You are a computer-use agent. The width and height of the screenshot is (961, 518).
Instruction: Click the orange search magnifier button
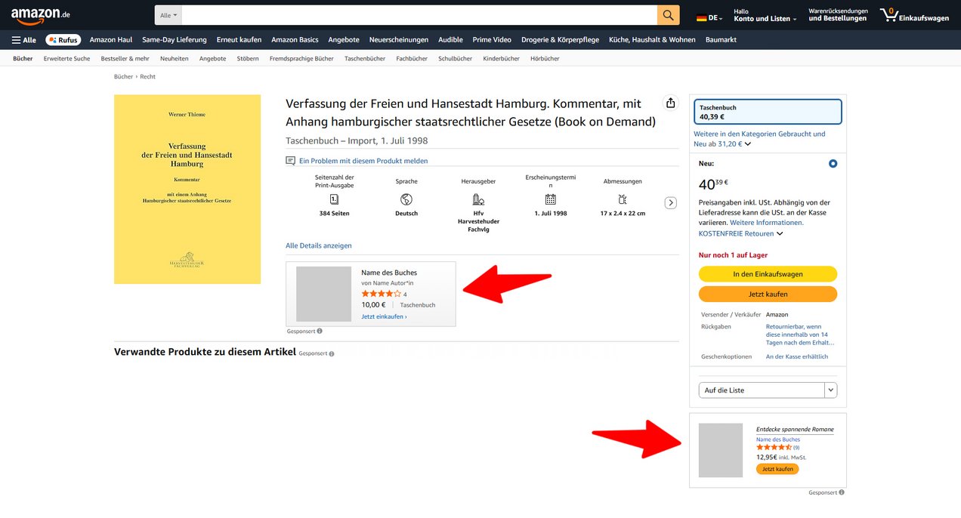pyautogui.click(x=668, y=15)
